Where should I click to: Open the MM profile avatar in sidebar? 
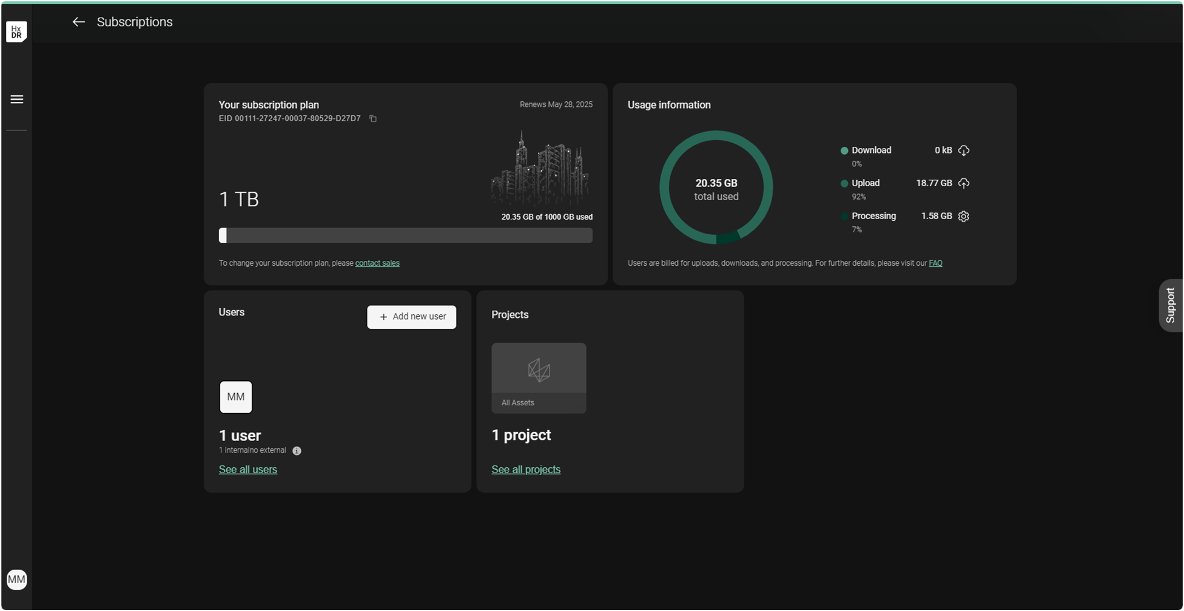pyautogui.click(x=16, y=579)
